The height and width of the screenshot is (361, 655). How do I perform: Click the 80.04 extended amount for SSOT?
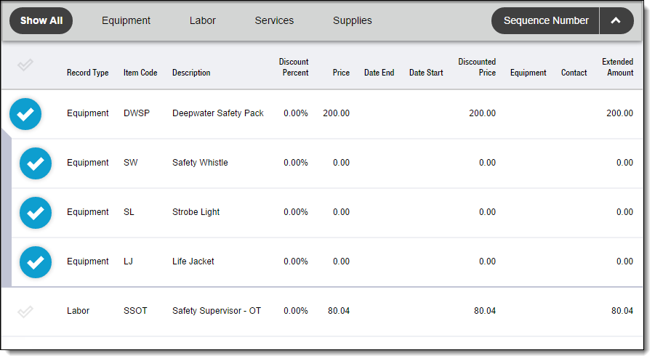click(x=622, y=310)
